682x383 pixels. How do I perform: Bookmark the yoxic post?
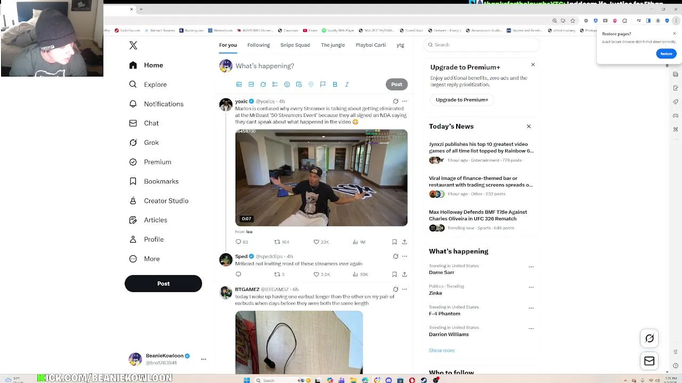394,242
